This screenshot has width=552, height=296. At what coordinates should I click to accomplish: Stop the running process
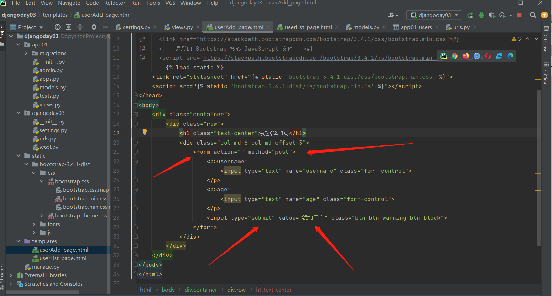tap(519, 15)
